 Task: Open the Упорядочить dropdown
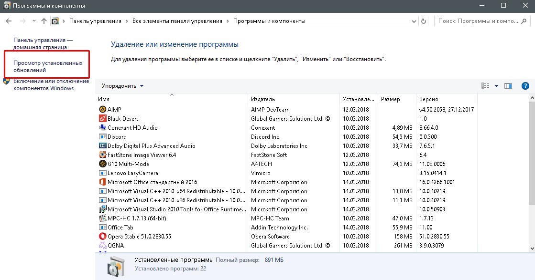coord(122,86)
